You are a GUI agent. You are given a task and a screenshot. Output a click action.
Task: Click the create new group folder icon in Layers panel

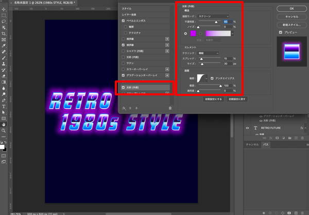tap(289, 138)
